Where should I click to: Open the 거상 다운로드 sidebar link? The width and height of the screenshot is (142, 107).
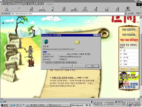coord(128,35)
